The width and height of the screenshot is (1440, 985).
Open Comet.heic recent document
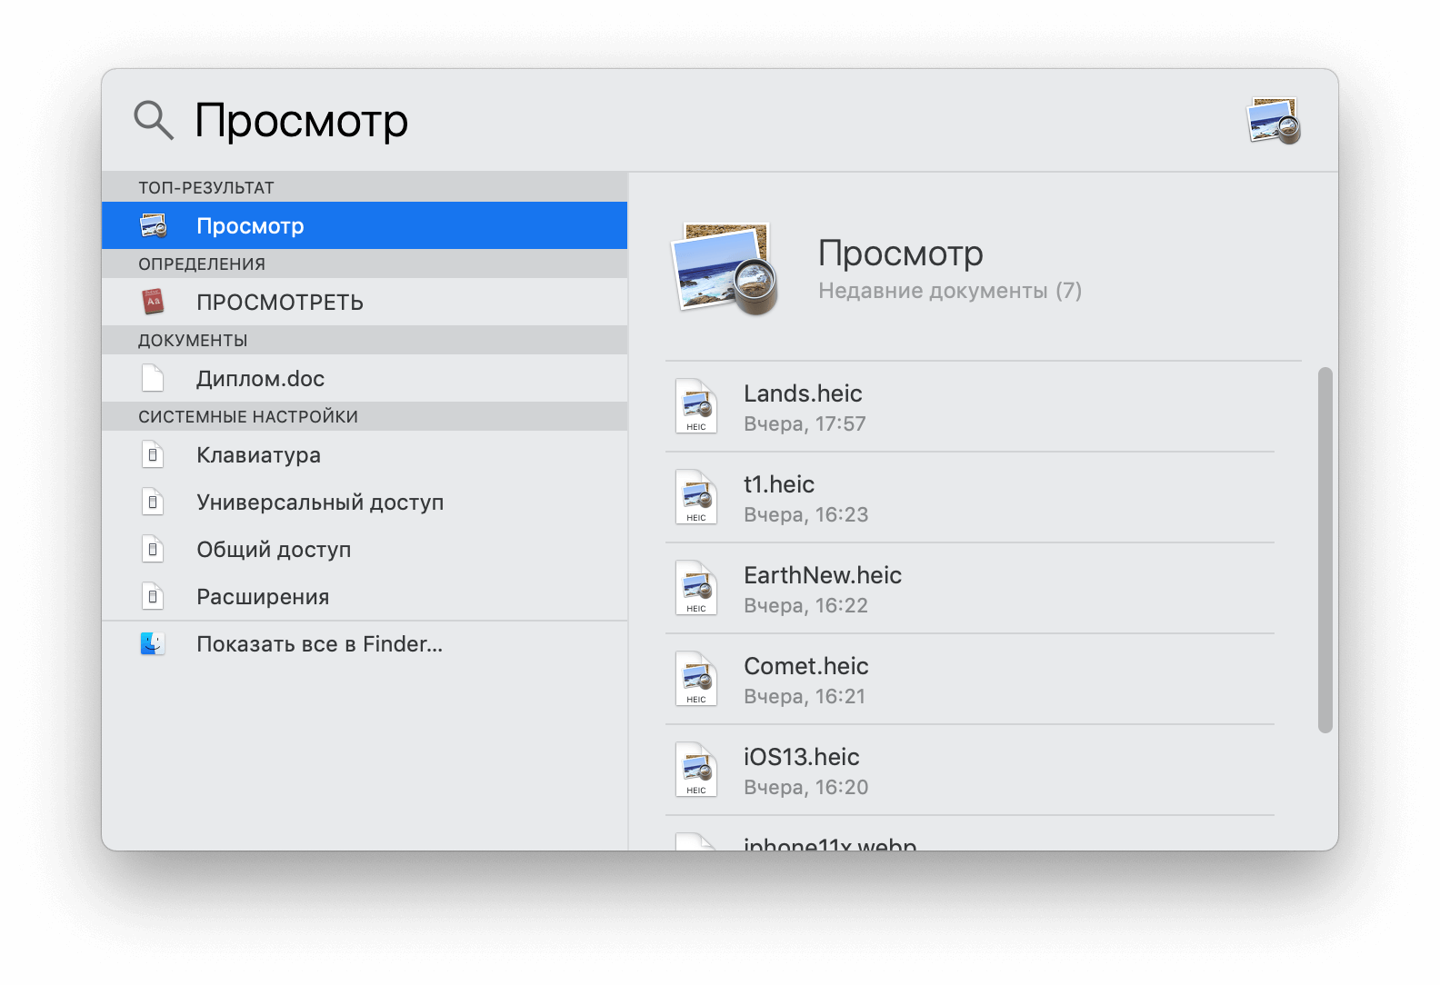(970, 679)
